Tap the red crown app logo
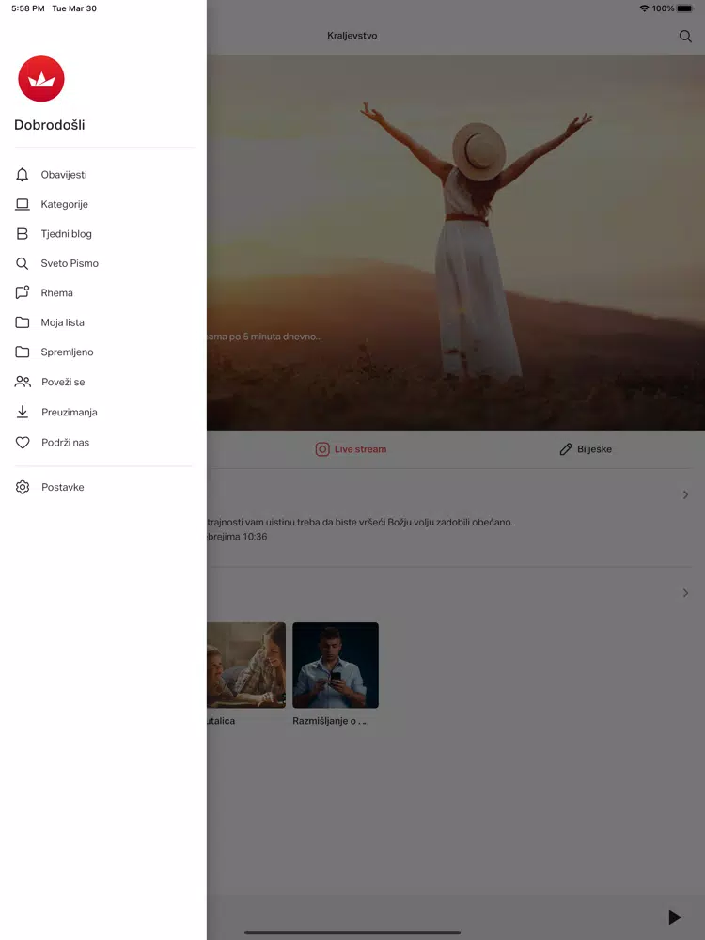This screenshot has width=705, height=940. tap(41, 79)
